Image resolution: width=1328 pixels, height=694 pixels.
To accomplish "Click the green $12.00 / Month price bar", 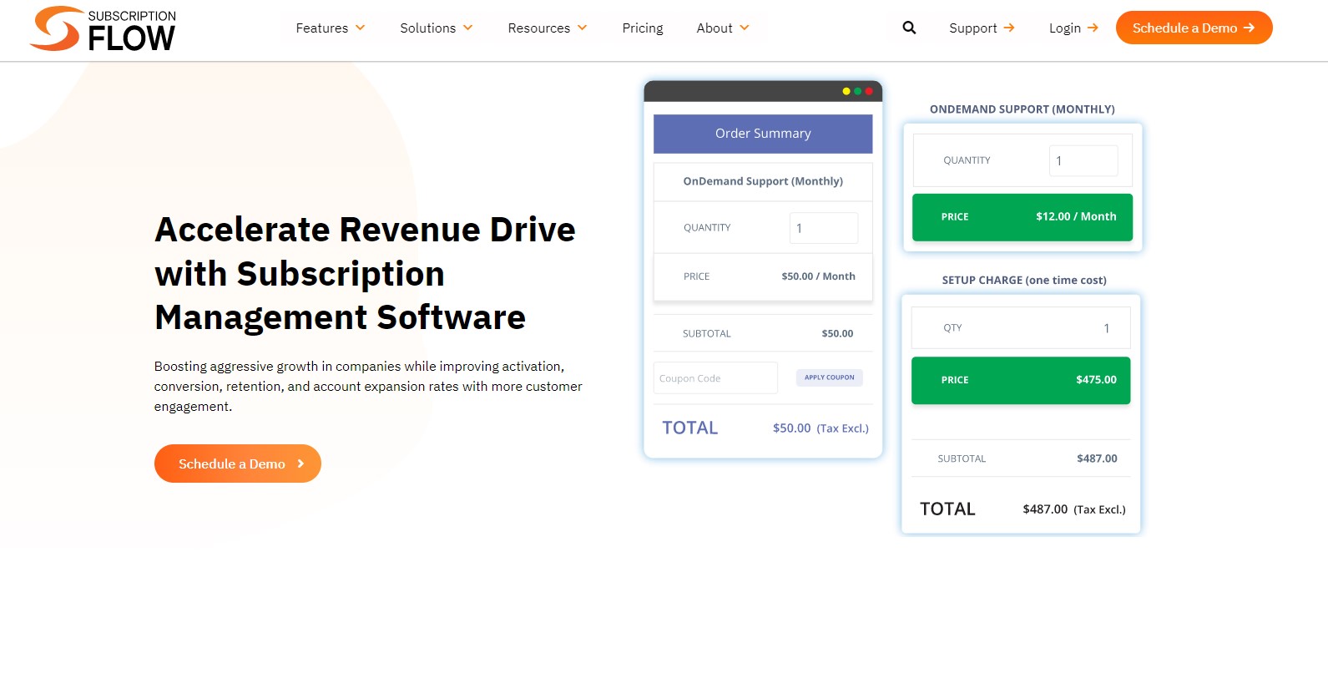I will pyautogui.click(x=1022, y=217).
